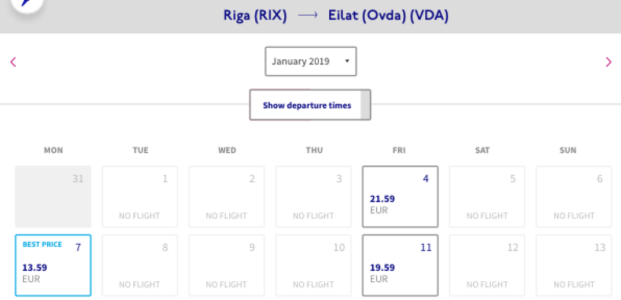
Task: Click Thursday 3 no-flight date cell
Action: [314, 197]
